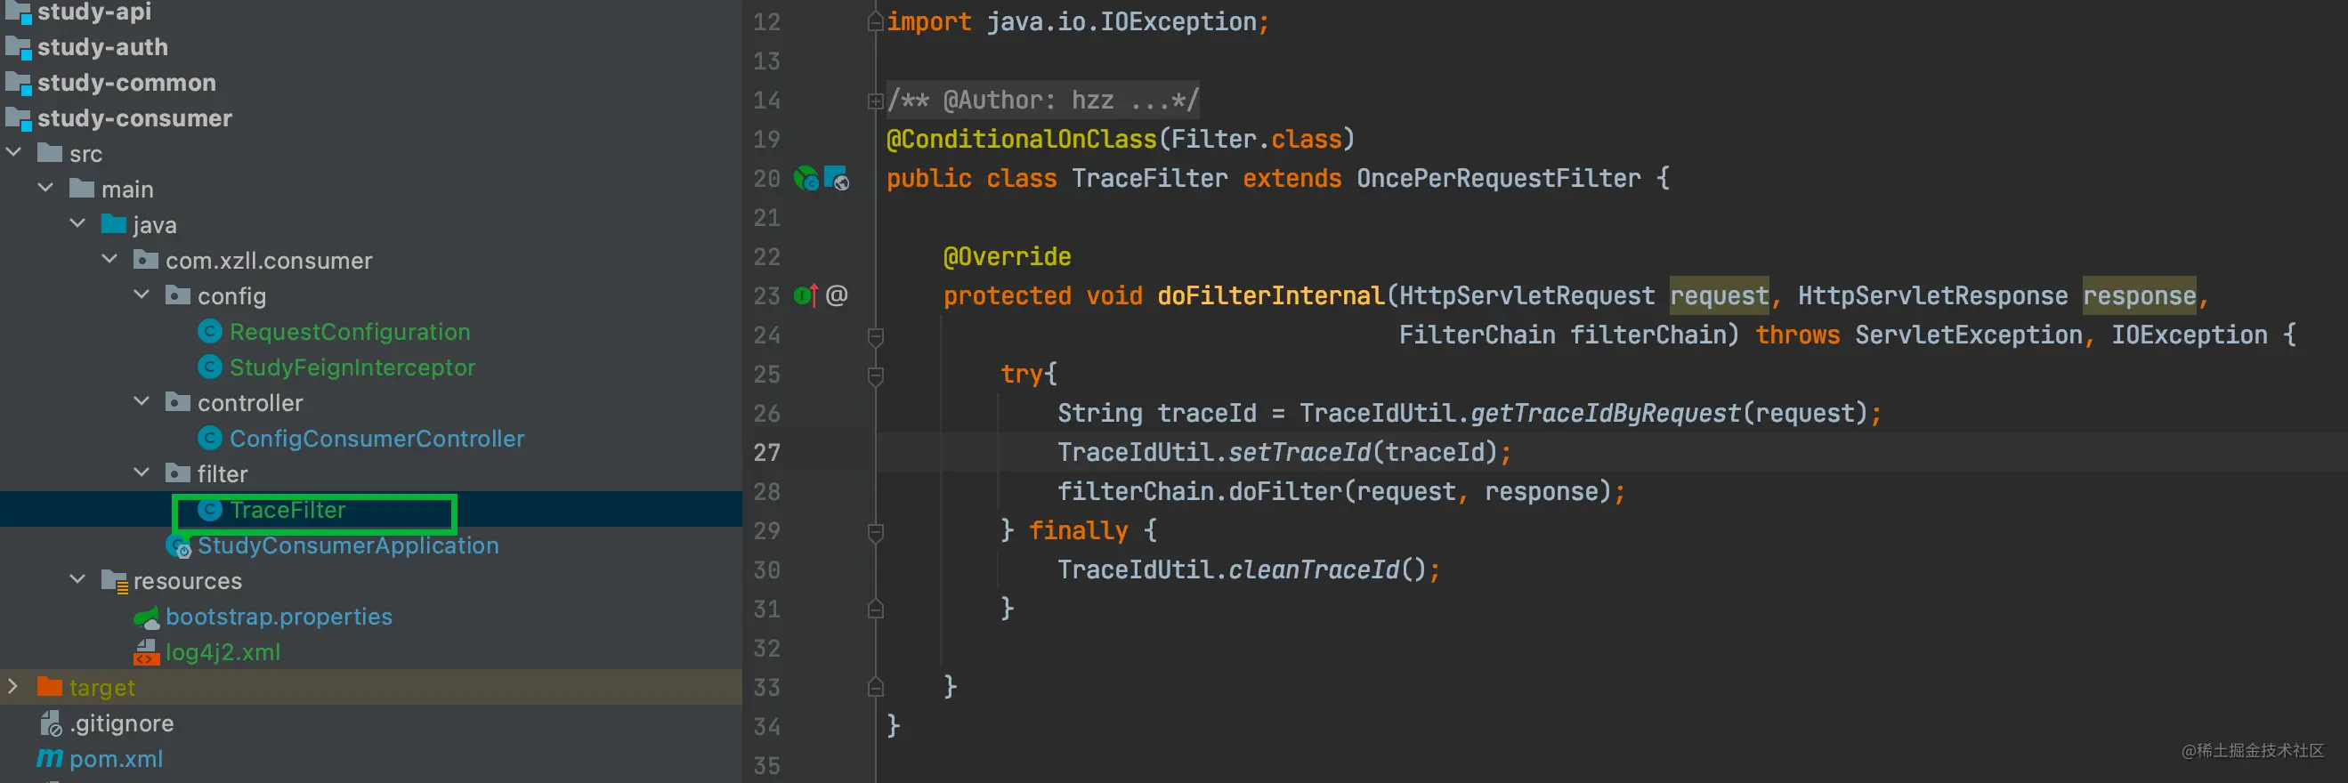Click the target folder icon
This screenshot has width=2348, height=783.
(x=50, y=687)
